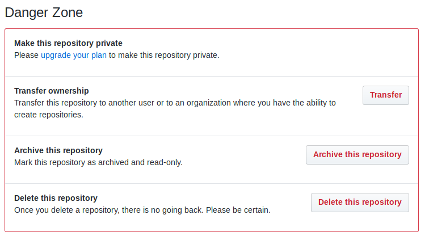Click the bold "Transfer ownership" heading

(52, 91)
